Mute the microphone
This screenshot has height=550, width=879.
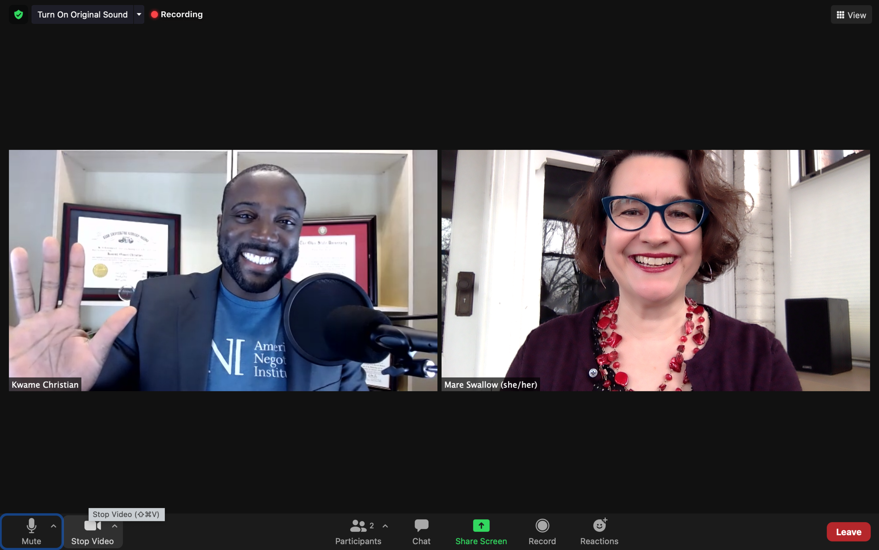click(x=31, y=531)
